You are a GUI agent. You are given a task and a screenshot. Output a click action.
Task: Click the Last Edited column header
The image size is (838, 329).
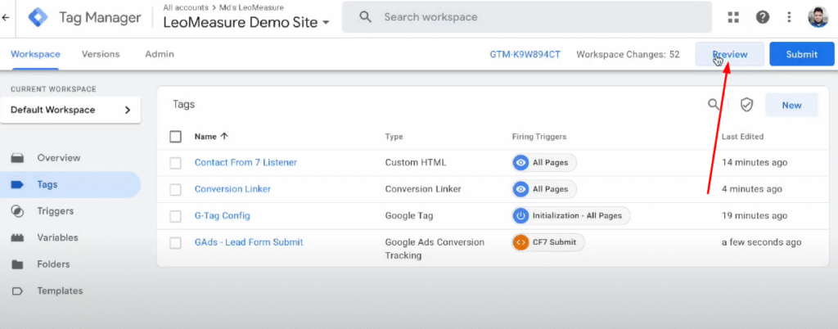[x=742, y=137]
